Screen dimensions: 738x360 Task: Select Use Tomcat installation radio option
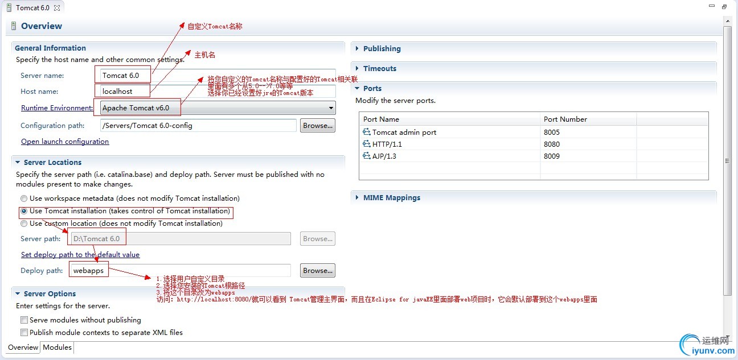[24, 211]
